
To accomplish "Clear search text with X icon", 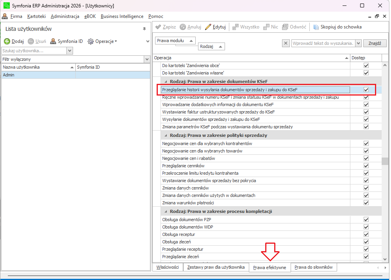I will click(x=286, y=43).
